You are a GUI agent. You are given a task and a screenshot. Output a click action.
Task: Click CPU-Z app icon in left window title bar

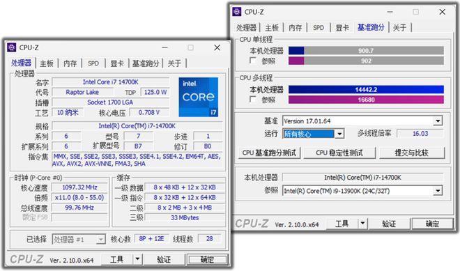coord(12,47)
